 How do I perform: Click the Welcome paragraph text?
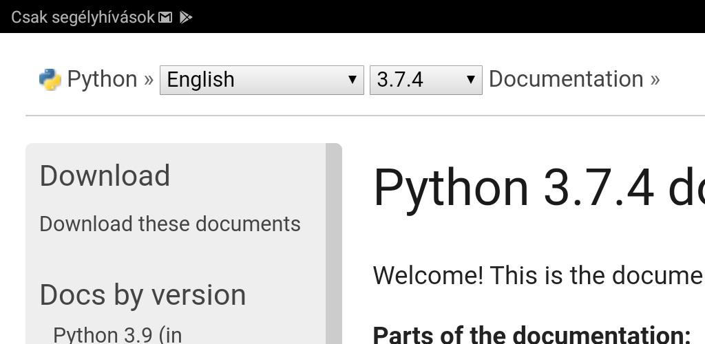pyautogui.click(x=538, y=275)
